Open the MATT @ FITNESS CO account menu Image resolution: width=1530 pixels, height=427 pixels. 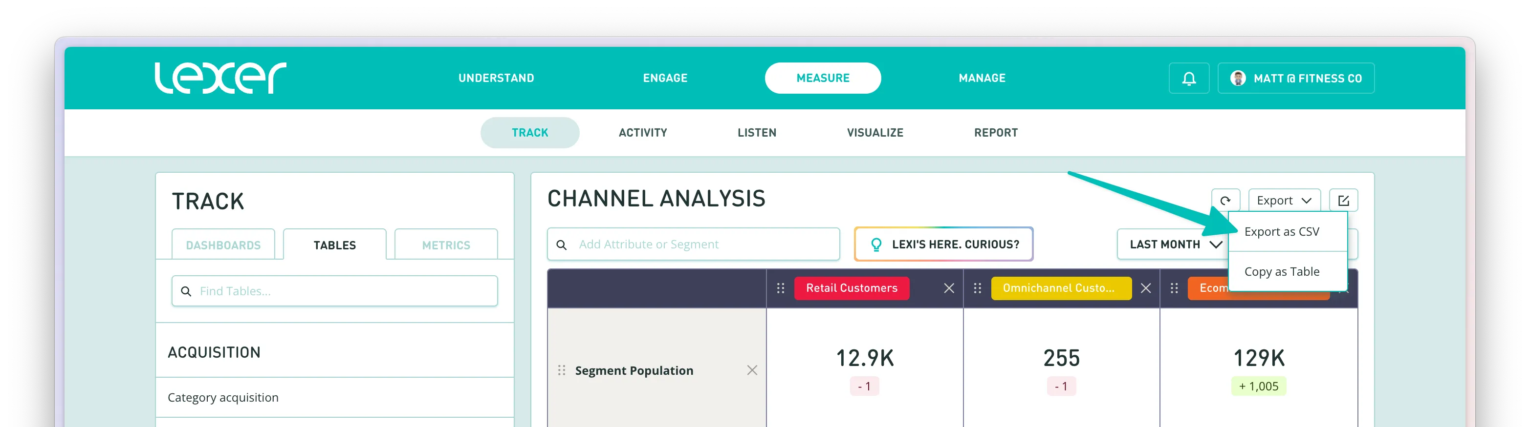click(x=1296, y=78)
